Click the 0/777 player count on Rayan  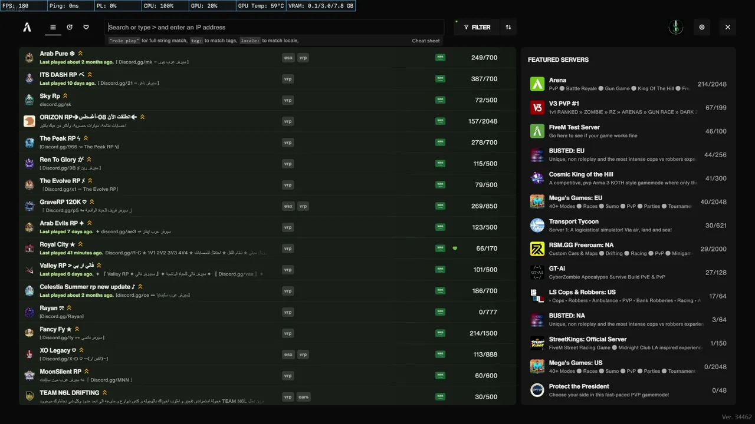pos(488,312)
